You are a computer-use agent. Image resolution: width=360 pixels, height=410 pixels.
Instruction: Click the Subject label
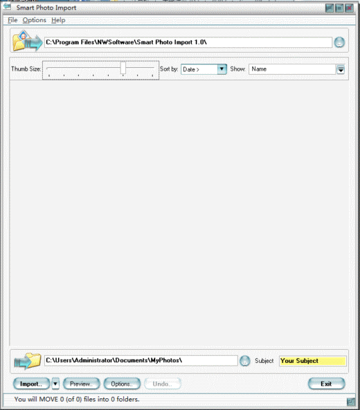264,361
